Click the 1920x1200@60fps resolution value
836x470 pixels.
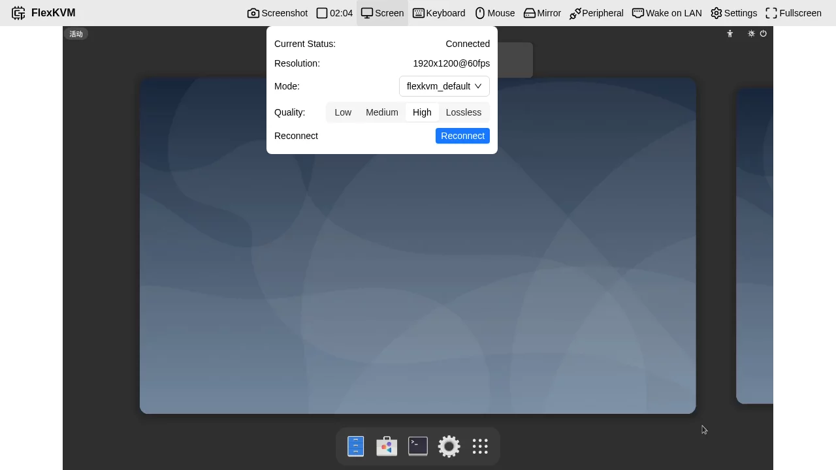[x=451, y=63]
